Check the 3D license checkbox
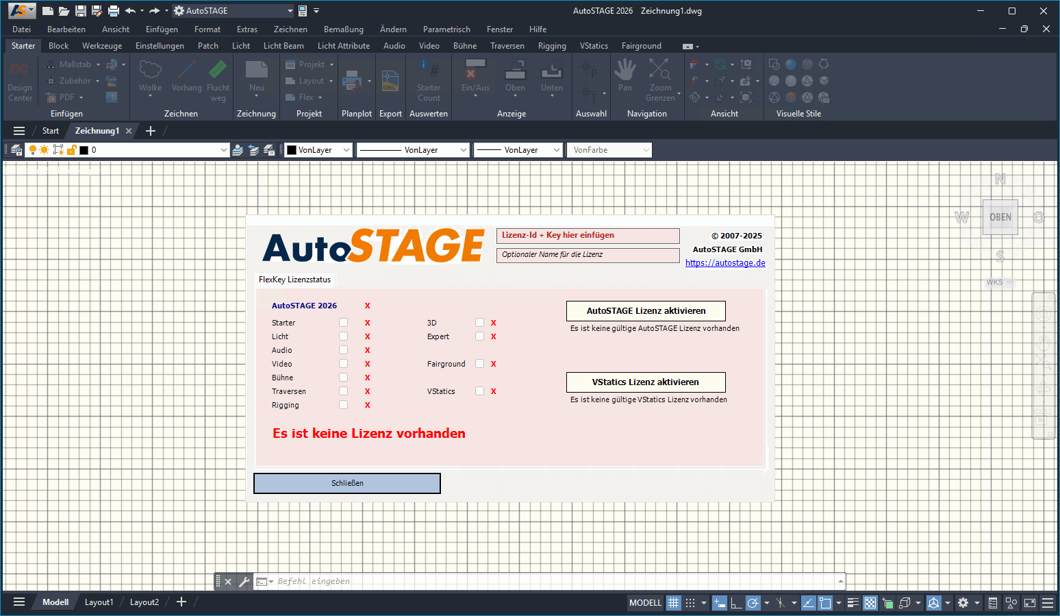 coord(480,323)
